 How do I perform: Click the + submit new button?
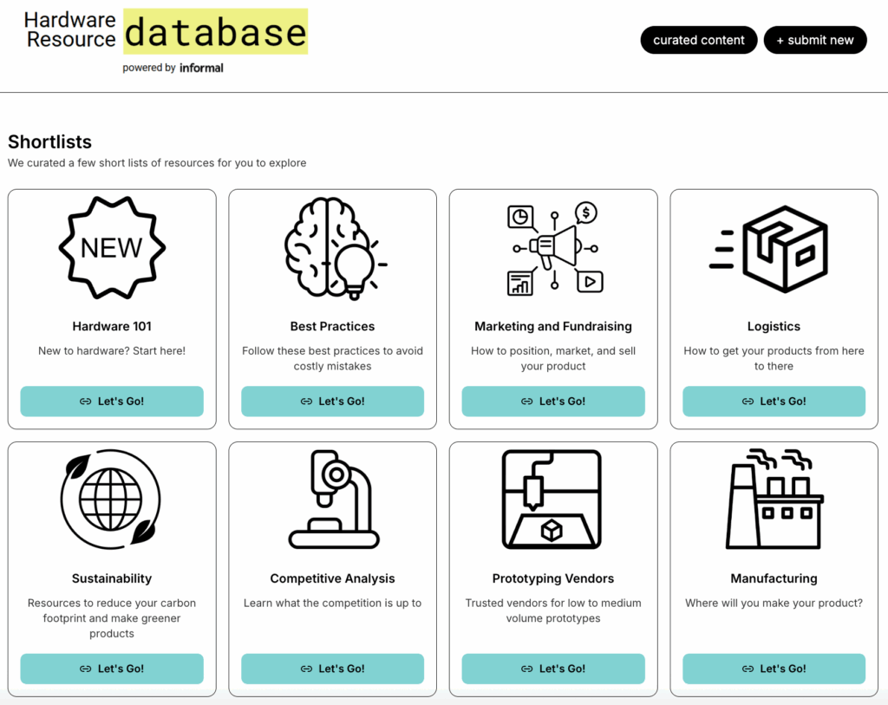click(815, 40)
